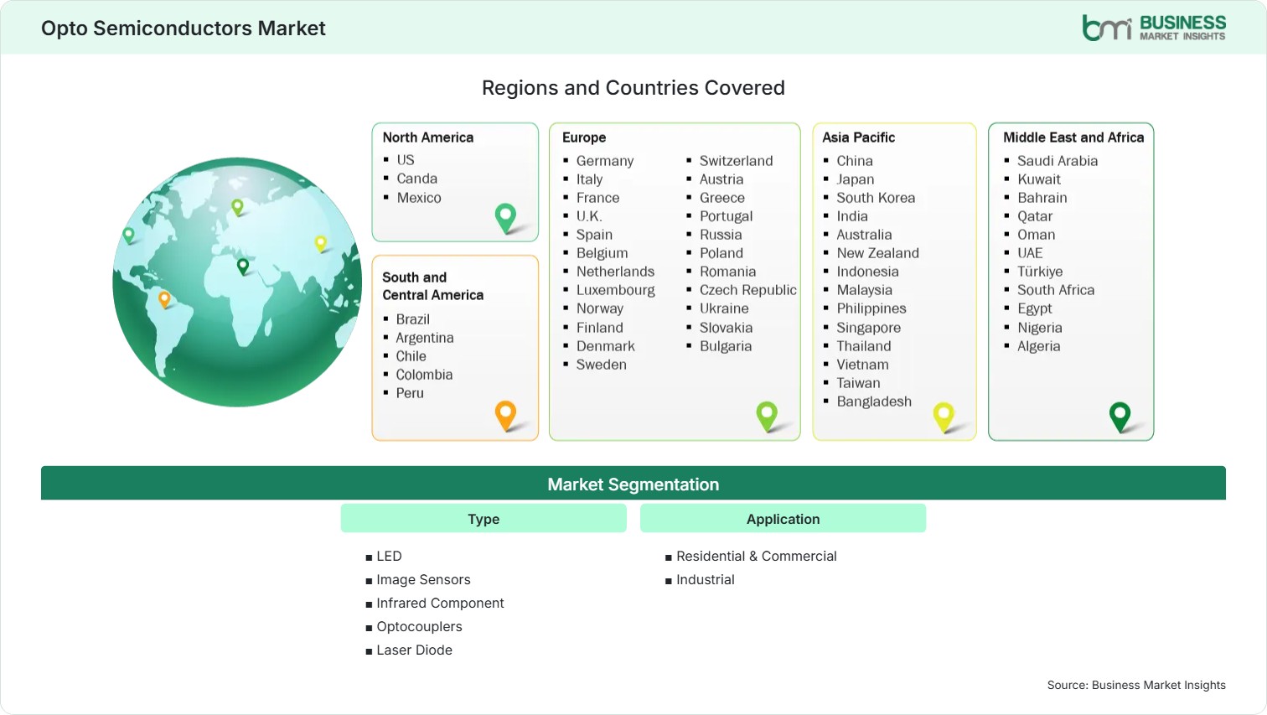Click Germany in the Europe list

(x=605, y=161)
